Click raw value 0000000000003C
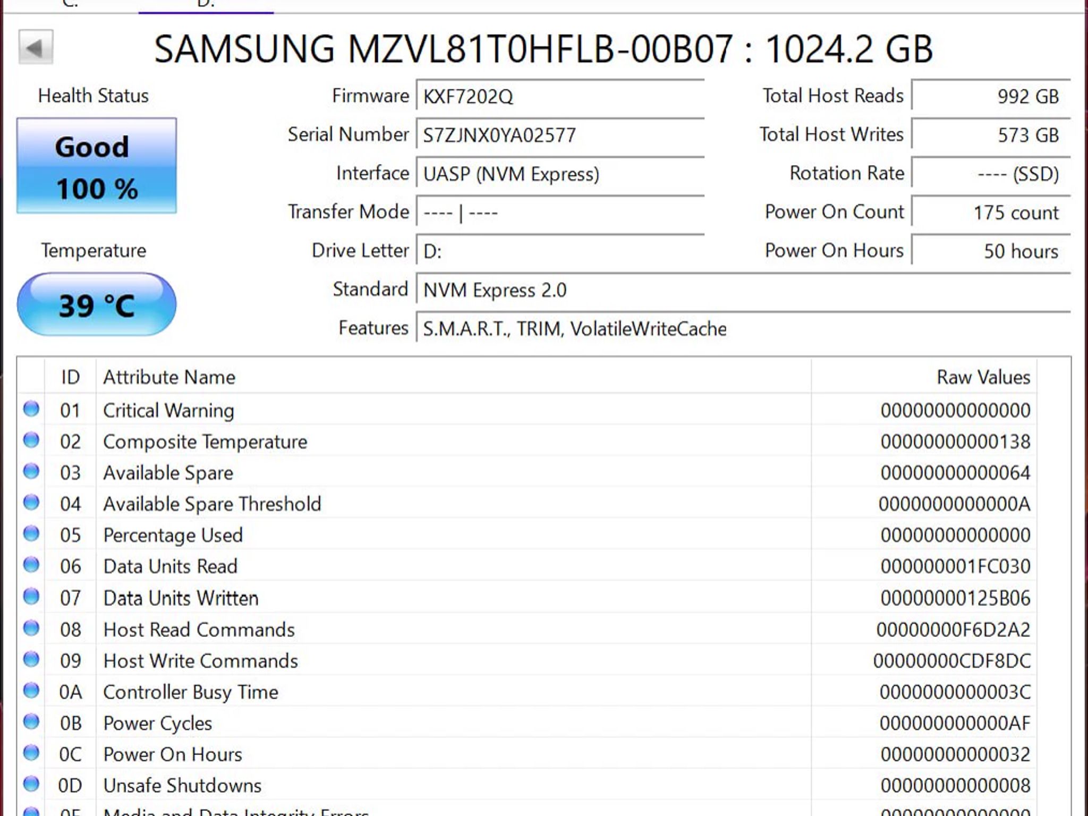This screenshot has width=1088, height=816. (x=955, y=692)
